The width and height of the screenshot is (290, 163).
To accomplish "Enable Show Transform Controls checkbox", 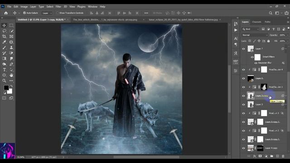I will pos(58,13).
